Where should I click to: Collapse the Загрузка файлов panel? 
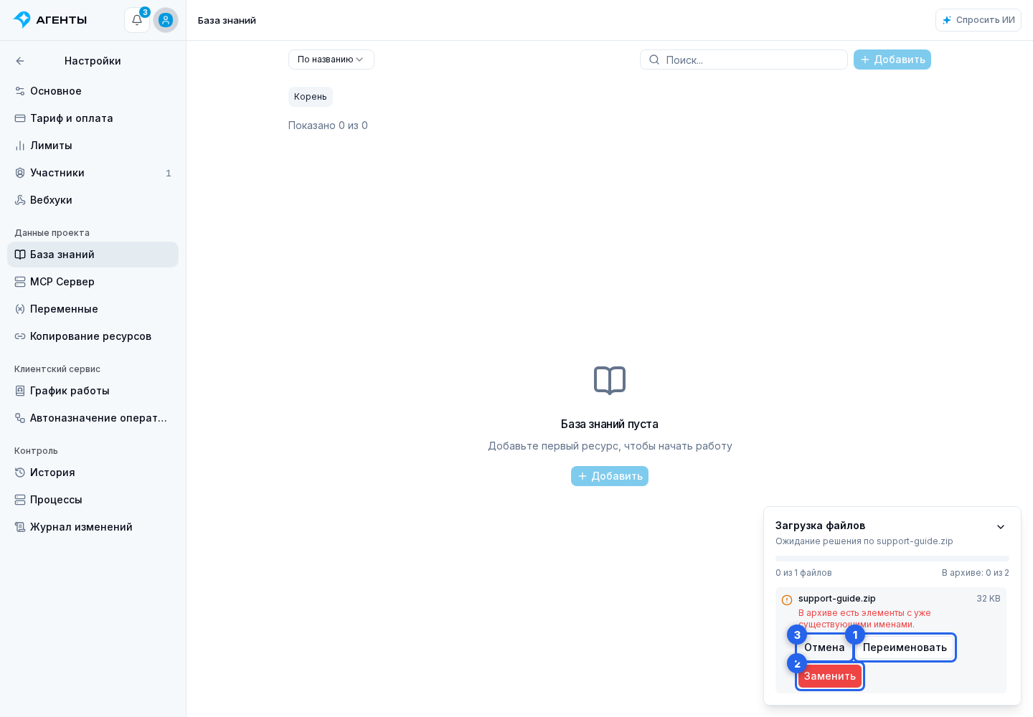pyautogui.click(x=1001, y=527)
